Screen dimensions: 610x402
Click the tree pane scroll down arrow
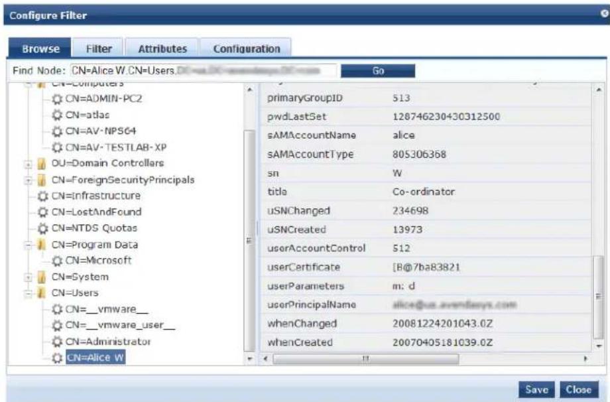(250, 358)
